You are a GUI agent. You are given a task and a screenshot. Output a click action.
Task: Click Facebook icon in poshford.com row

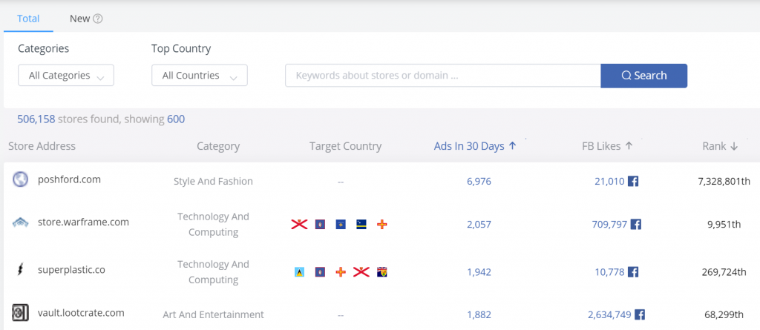point(633,181)
